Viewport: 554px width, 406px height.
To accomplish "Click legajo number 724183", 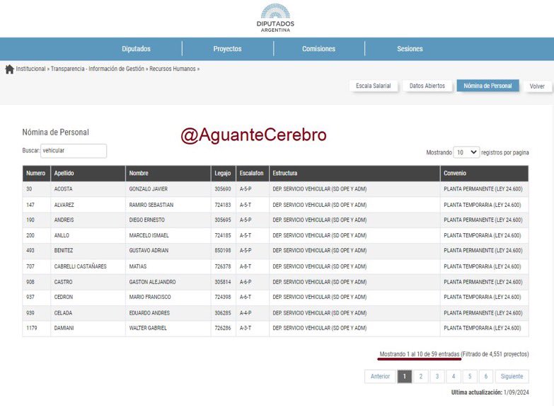I will point(223,205).
